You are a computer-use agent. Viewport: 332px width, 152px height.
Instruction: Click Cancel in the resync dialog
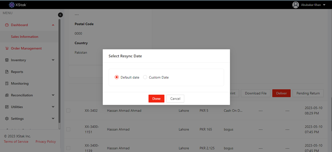click(x=175, y=98)
